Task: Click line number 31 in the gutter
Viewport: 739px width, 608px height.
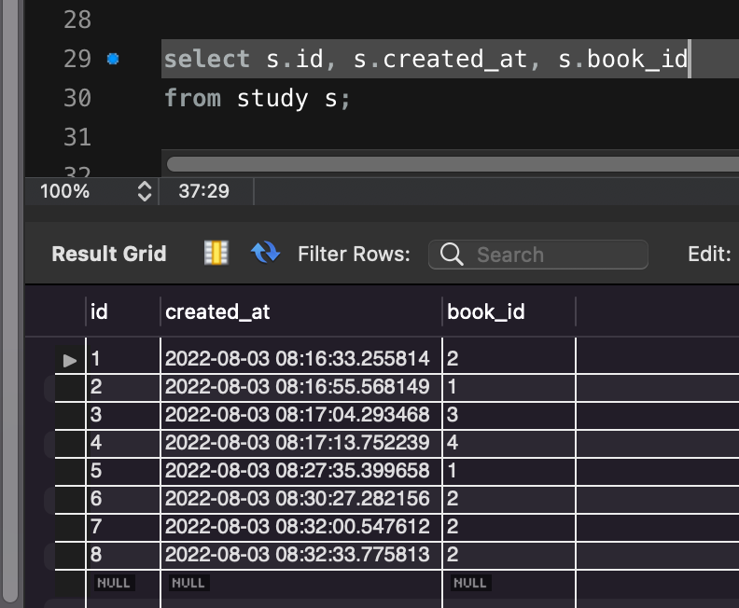Action: [77, 137]
